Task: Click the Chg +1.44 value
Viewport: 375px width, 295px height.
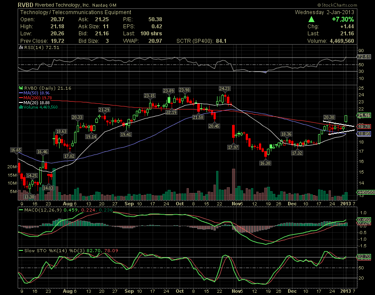Action: click(x=347, y=26)
